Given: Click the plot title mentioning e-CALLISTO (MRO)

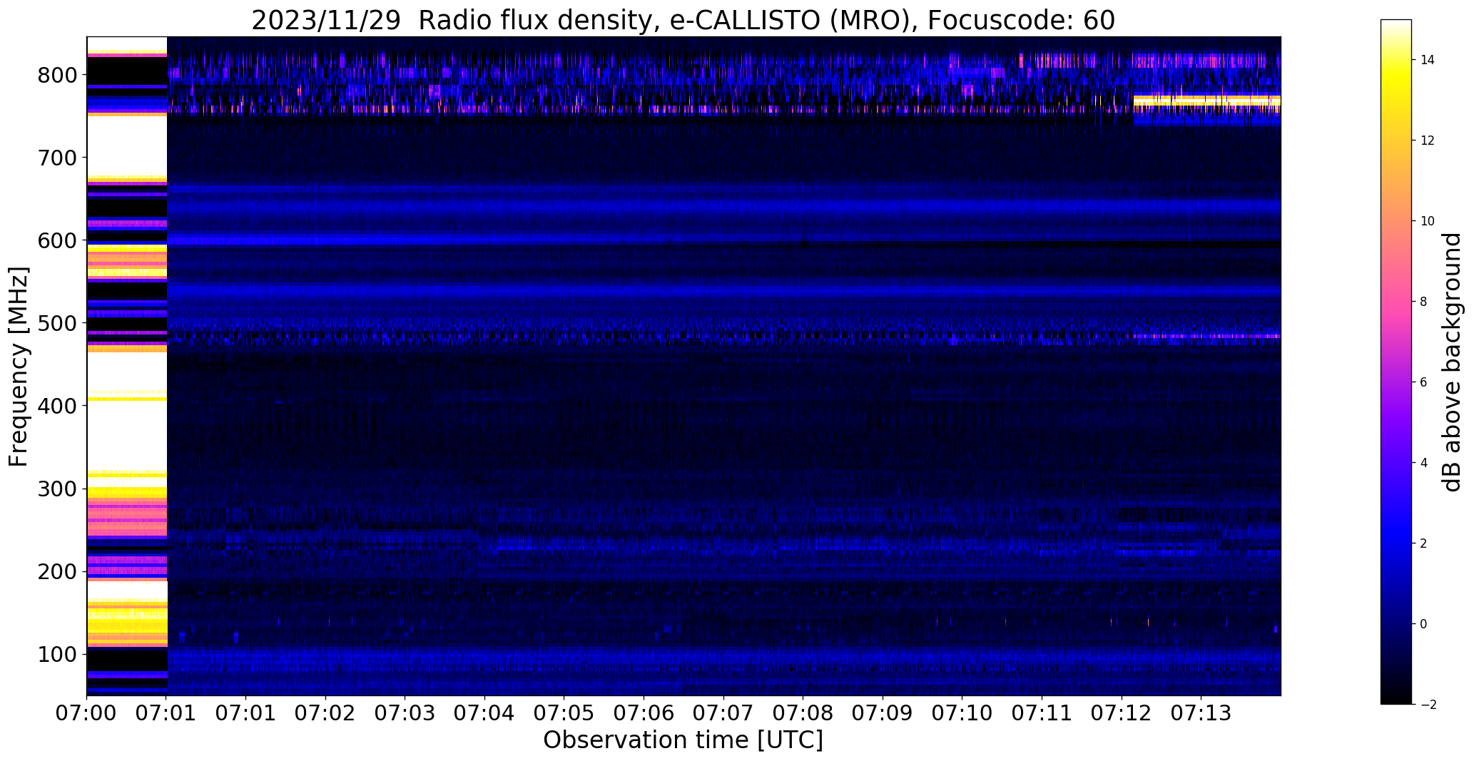Looking at the screenshot, I should click(683, 21).
